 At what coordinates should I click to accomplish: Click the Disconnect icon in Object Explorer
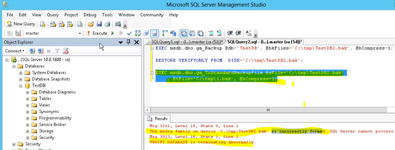tap(40, 51)
